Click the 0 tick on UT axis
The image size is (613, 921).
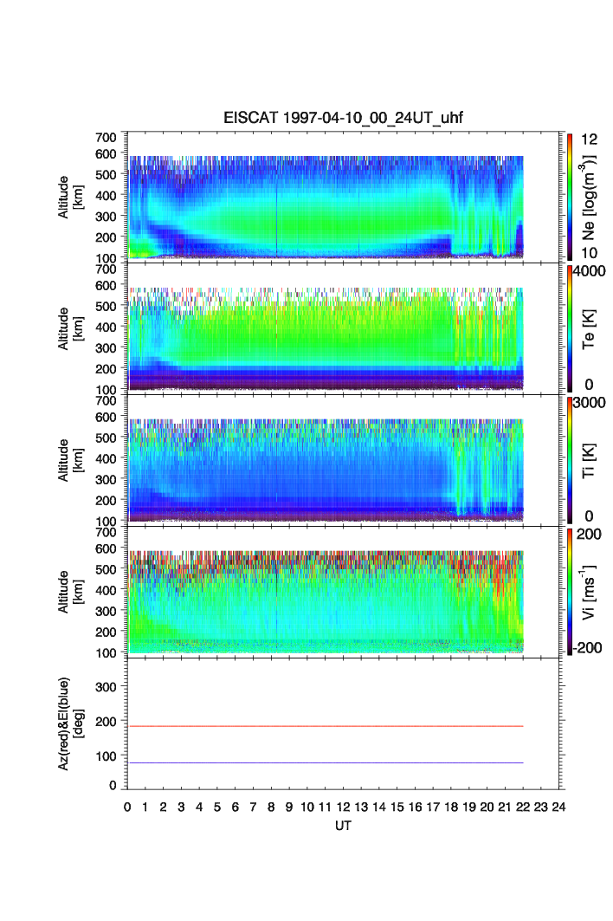(x=127, y=807)
